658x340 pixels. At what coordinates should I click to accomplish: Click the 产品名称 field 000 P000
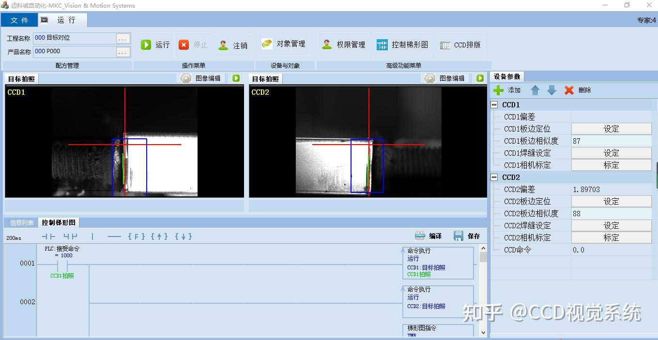(75, 52)
